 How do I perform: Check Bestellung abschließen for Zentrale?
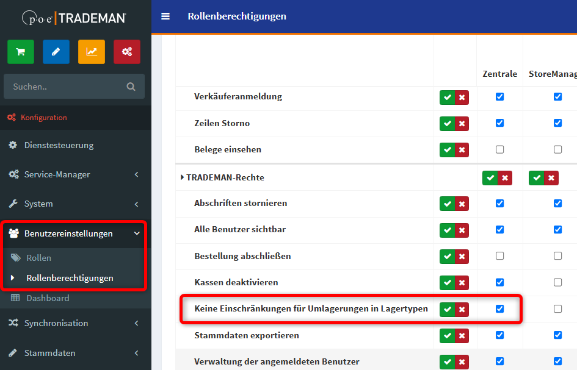point(500,256)
